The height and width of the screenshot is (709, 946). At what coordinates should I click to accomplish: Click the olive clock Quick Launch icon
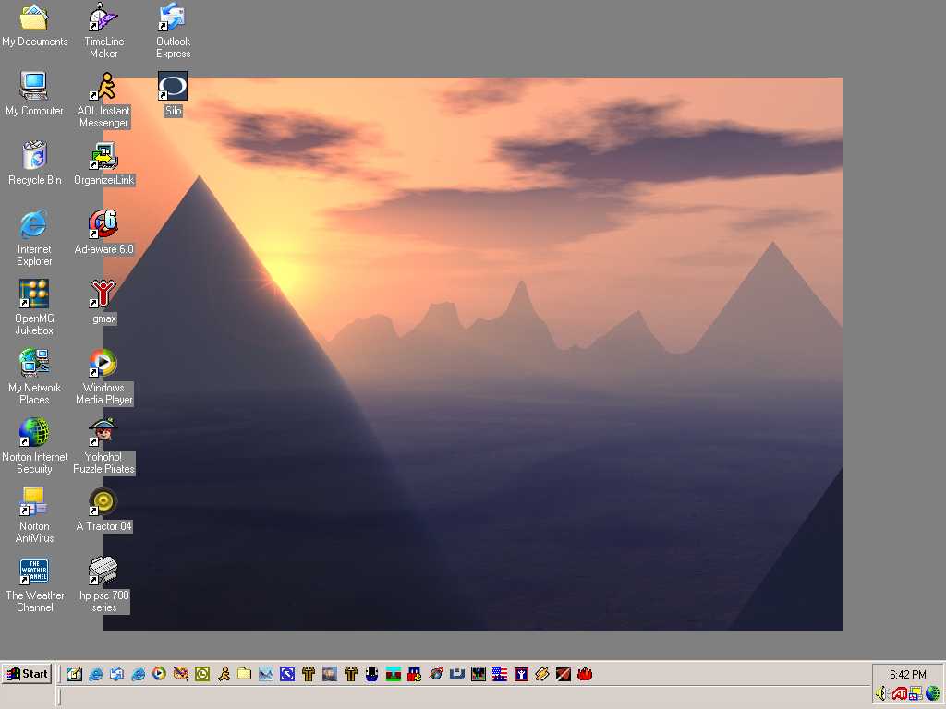pos(202,674)
